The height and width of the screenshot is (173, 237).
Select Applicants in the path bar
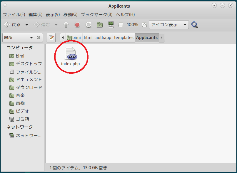tap(147, 38)
